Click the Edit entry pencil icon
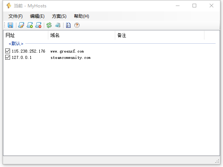The width and height of the screenshot is (223, 167). [21, 25]
